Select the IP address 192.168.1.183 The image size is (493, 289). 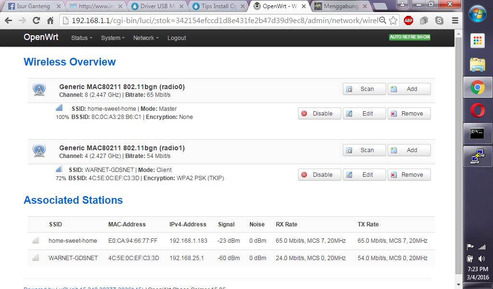pos(188,241)
